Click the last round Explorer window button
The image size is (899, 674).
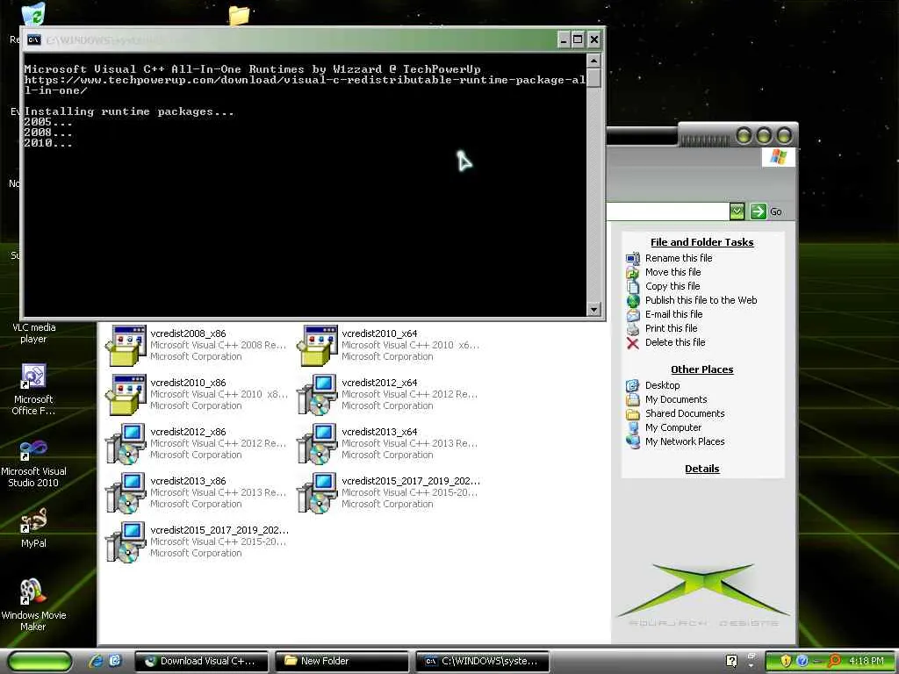pos(784,136)
